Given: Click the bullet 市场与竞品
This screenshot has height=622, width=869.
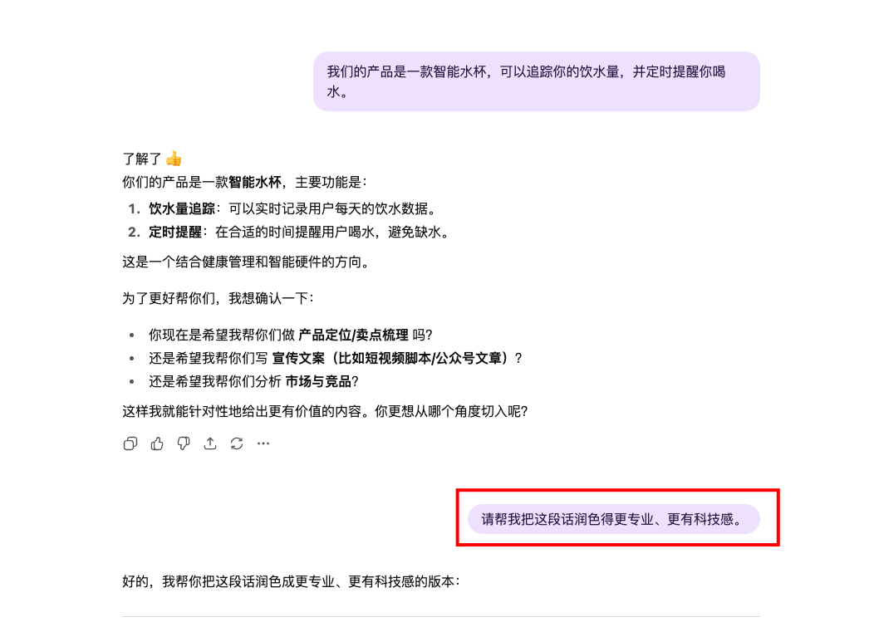Looking at the screenshot, I should click(254, 382).
